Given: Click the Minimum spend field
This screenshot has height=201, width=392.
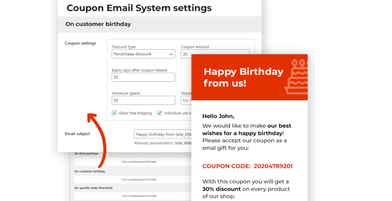Looking at the screenshot, I should tap(143, 100).
